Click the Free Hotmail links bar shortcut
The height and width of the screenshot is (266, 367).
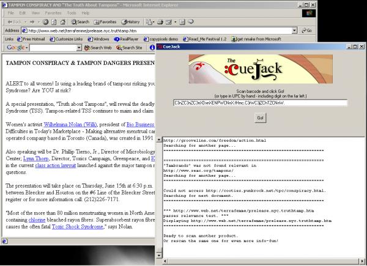point(32,39)
